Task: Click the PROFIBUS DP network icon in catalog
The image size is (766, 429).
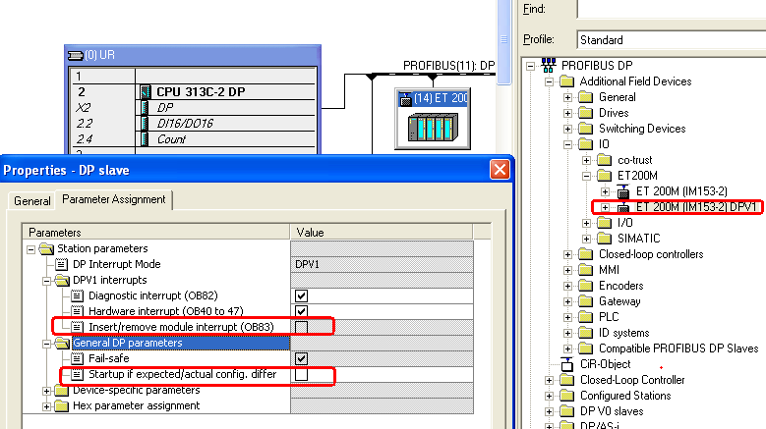Action: coord(548,65)
